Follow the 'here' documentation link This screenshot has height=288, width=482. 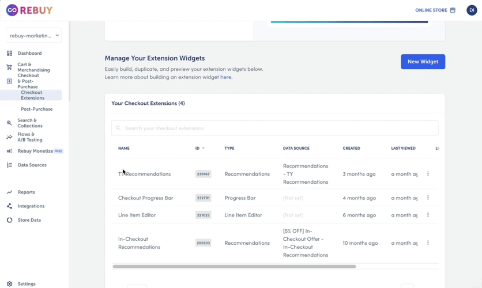(x=225, y=77)
